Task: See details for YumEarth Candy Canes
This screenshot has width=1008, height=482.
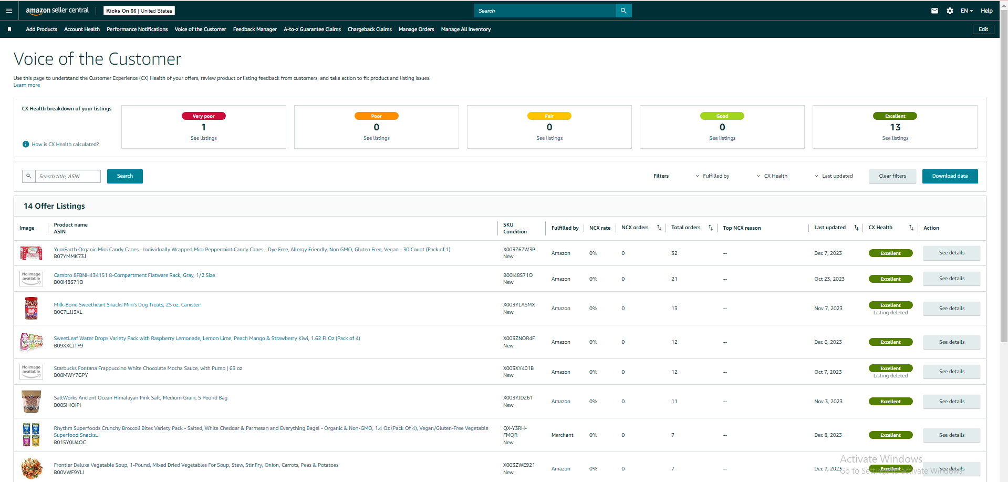Action: (x=952, y=253)
